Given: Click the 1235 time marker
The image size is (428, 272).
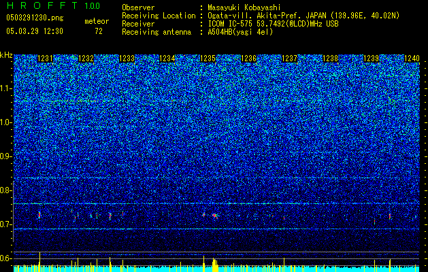Looking at the screenshot, I should coord(208,58).
